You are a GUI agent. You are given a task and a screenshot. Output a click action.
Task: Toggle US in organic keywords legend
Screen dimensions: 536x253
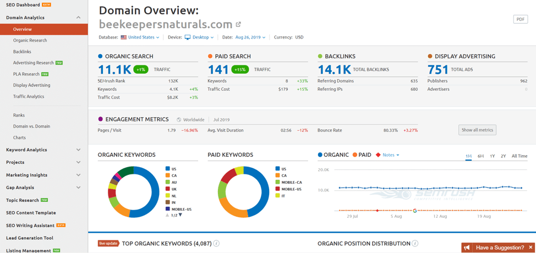(x=171, y=169)
